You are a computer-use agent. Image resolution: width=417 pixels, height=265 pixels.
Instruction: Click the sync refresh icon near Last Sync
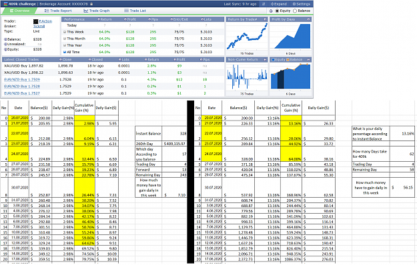(264, 4)
